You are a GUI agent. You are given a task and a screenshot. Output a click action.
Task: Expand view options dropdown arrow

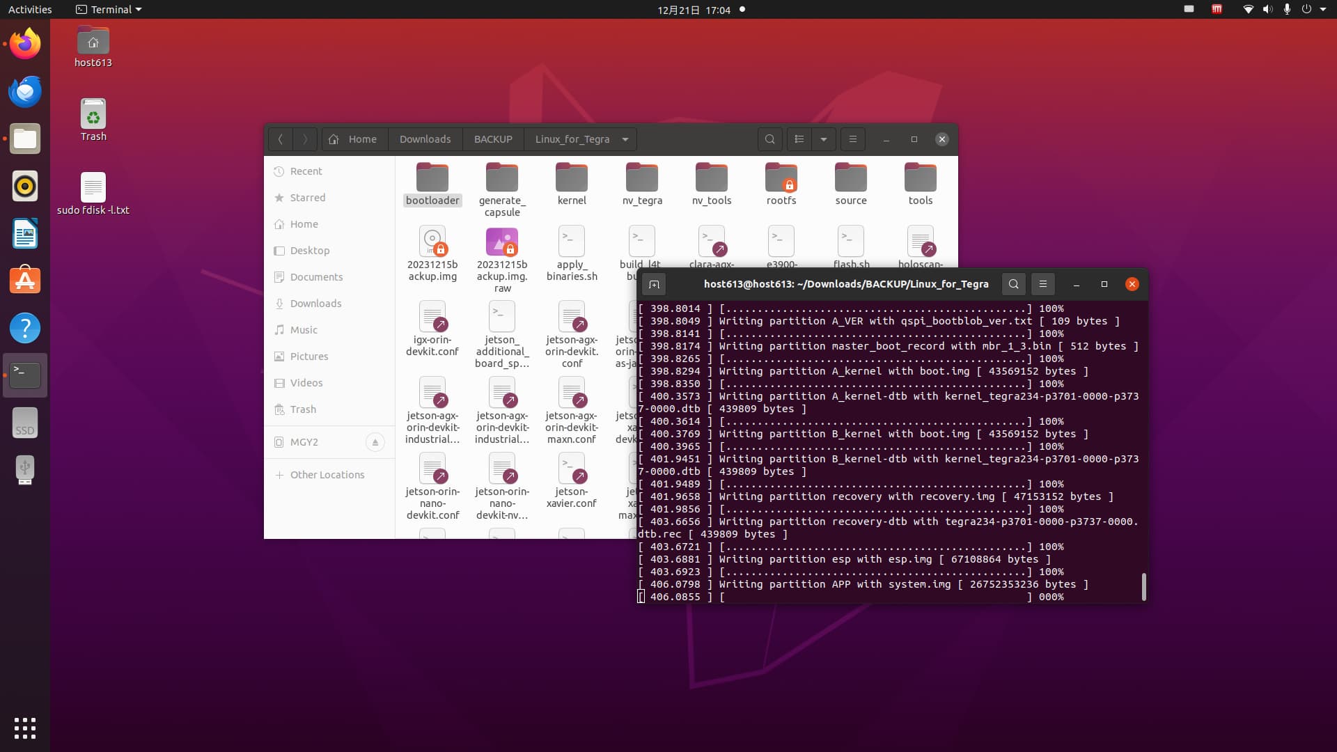[824, 139]
